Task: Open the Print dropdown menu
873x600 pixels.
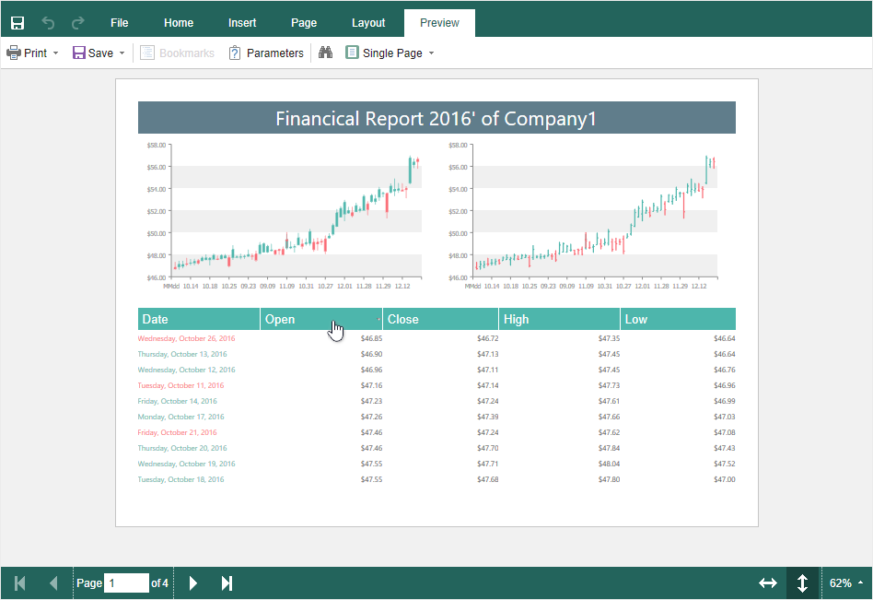Action: (x=55, y=53)
